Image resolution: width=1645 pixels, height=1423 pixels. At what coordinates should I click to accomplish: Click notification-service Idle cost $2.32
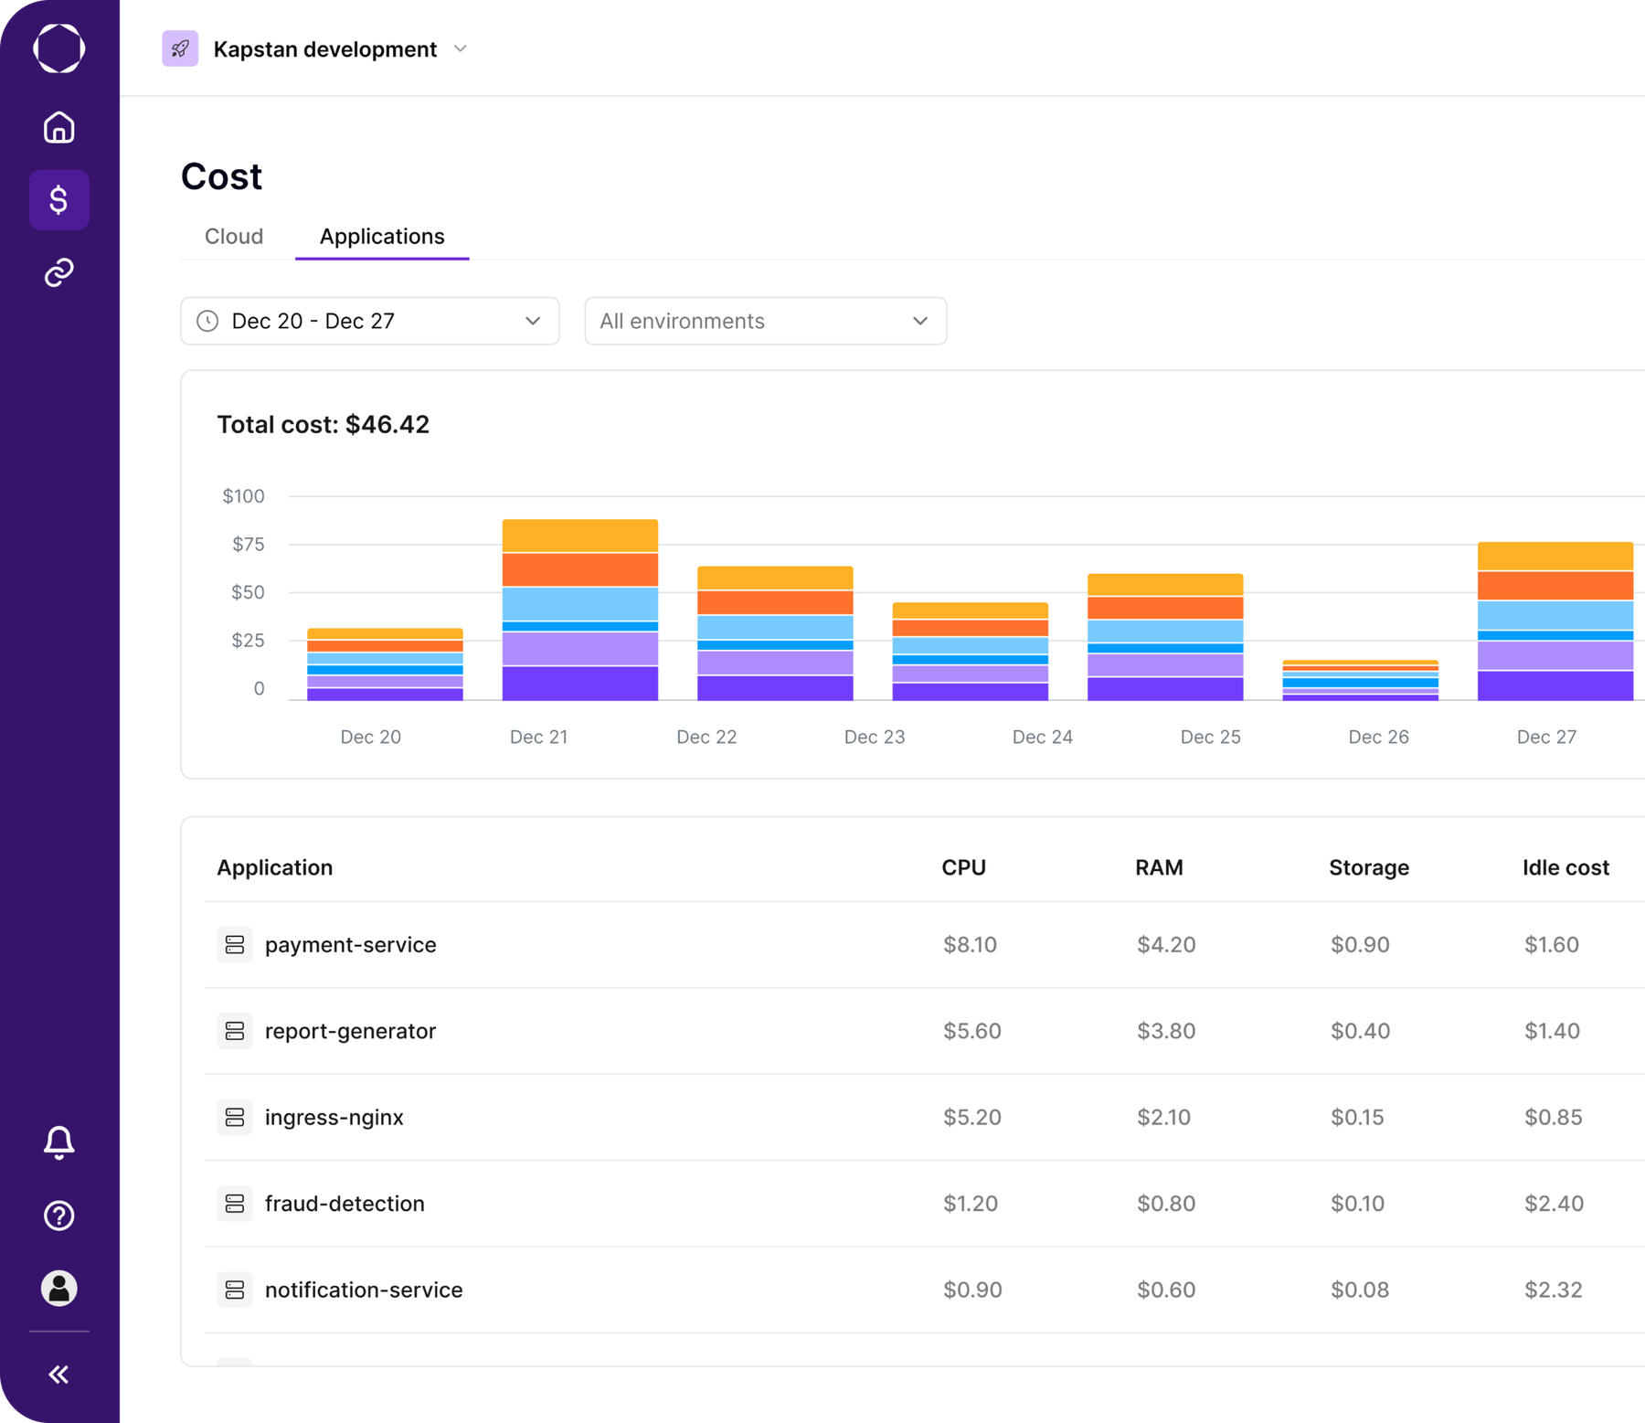tap(1554, 1290)
